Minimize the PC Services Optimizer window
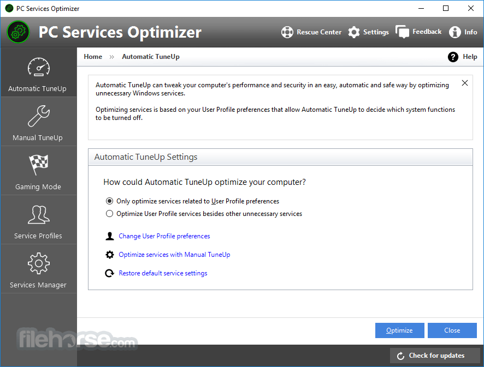Image resolution: width=484 pixels, height=367 pixels. 421,8
